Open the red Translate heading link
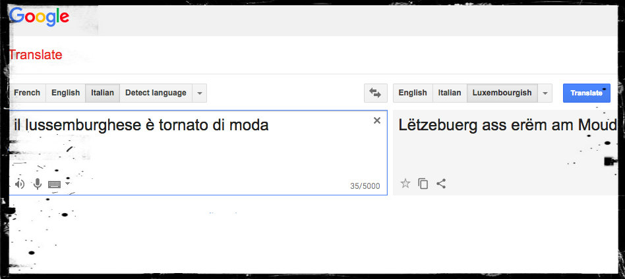 (x=36, y=55)
